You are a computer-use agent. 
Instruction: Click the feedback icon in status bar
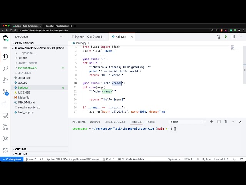(234, 159)
